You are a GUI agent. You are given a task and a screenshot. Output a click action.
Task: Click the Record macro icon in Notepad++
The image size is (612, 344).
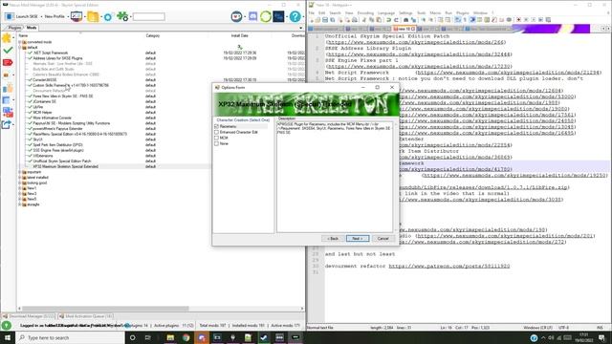pos(518,19)
